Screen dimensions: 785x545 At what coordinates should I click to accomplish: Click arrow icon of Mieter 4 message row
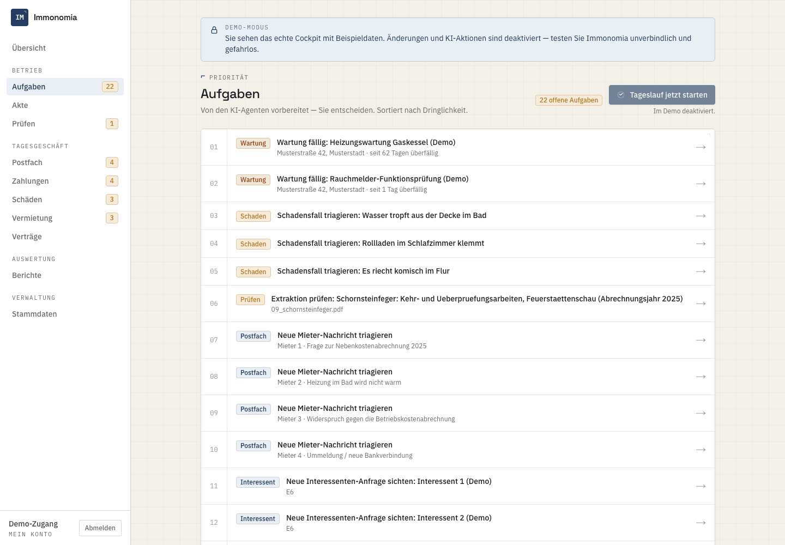[x=701, y=450]
